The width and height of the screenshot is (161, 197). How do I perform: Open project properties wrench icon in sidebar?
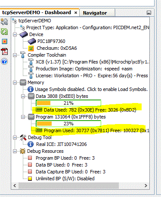point(4,21)
